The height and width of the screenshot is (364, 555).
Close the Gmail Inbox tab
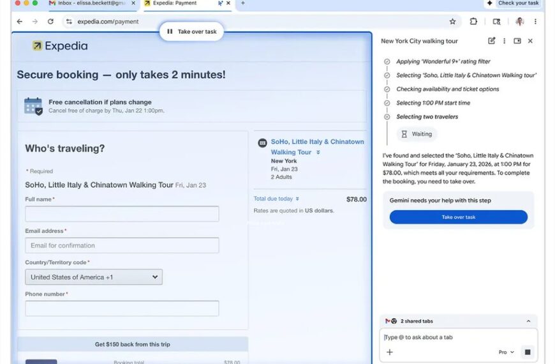(x=133, y=3)
